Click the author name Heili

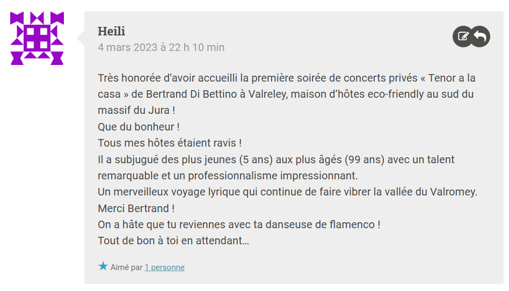click(111, 31)
